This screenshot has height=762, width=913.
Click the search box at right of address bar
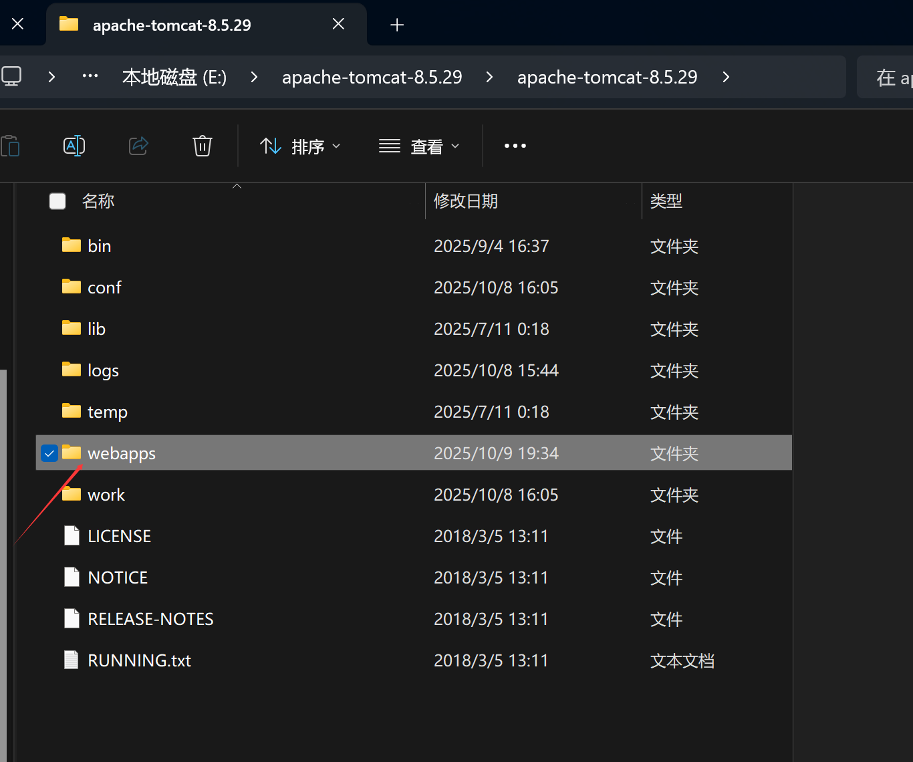tap(886, 77)
